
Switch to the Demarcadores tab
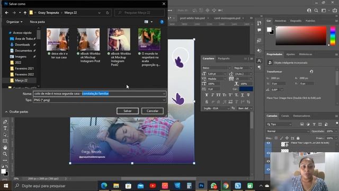tap(301, 116)
